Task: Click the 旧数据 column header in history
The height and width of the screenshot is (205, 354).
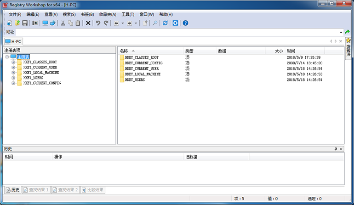Action: coord(216,157)
